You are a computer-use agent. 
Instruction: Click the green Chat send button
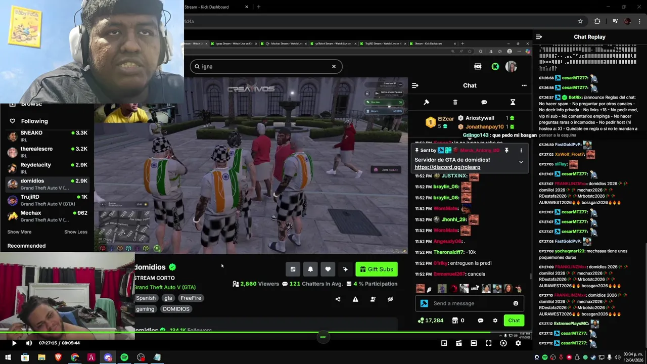click(514, 321)
